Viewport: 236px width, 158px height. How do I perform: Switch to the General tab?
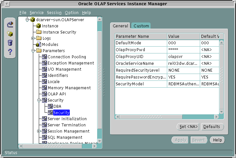pos(120,26)
